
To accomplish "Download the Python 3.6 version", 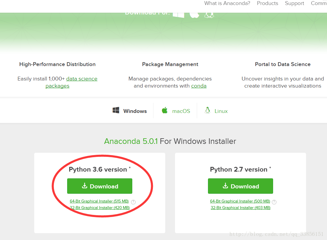I will 100,186.
